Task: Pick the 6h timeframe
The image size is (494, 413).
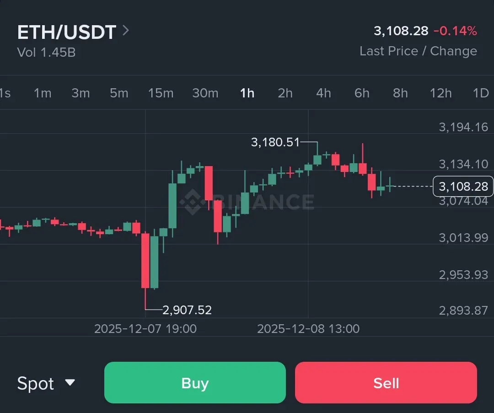Action: pos(362,93)
